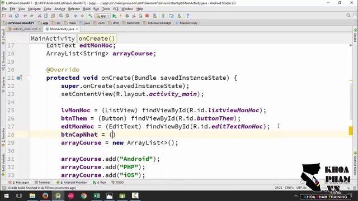Open the Structure side panel

[3, 61]
